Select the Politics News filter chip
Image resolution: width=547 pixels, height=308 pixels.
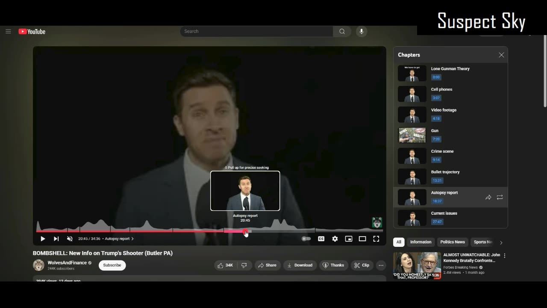[x=453, y=242]
